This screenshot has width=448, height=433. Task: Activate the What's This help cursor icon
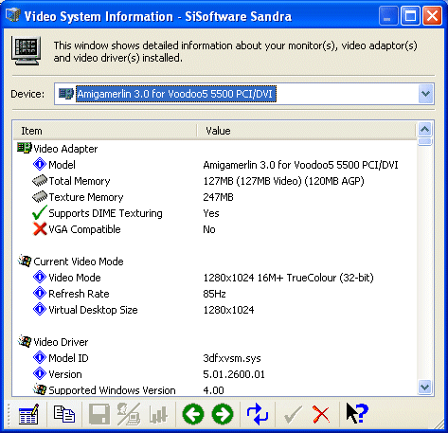357,413
